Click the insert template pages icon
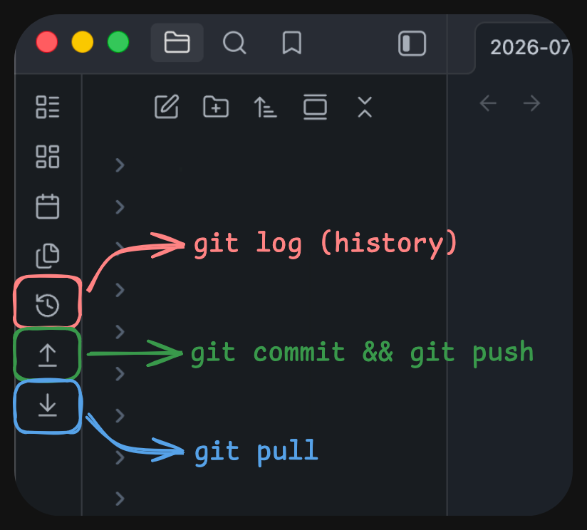The image size is (587, 530). click(x=48, y=256)
